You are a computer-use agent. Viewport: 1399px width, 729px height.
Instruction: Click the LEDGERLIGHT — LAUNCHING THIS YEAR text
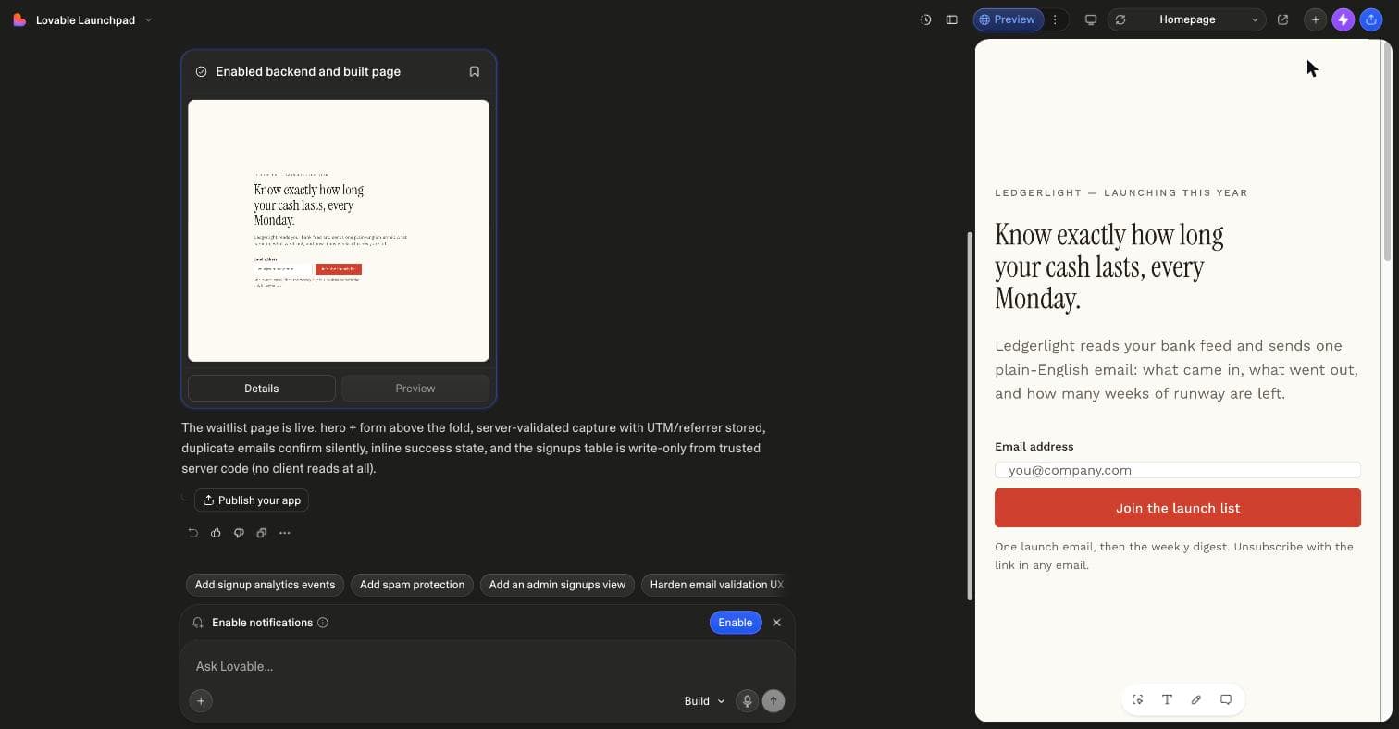click(x=1121, y=192)
